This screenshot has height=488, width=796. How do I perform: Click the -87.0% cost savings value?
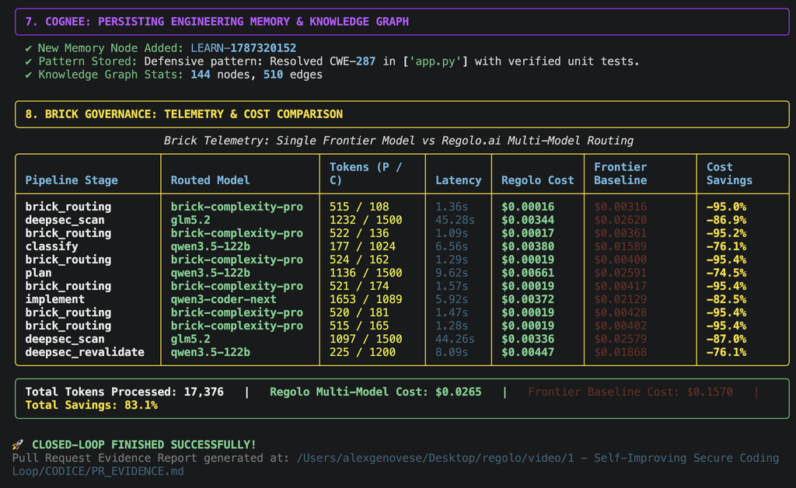tap(727, 339)
